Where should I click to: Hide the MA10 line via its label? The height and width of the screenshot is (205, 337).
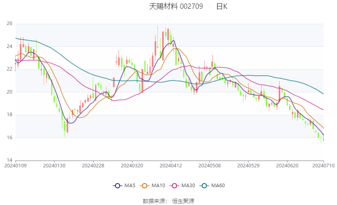159,186
